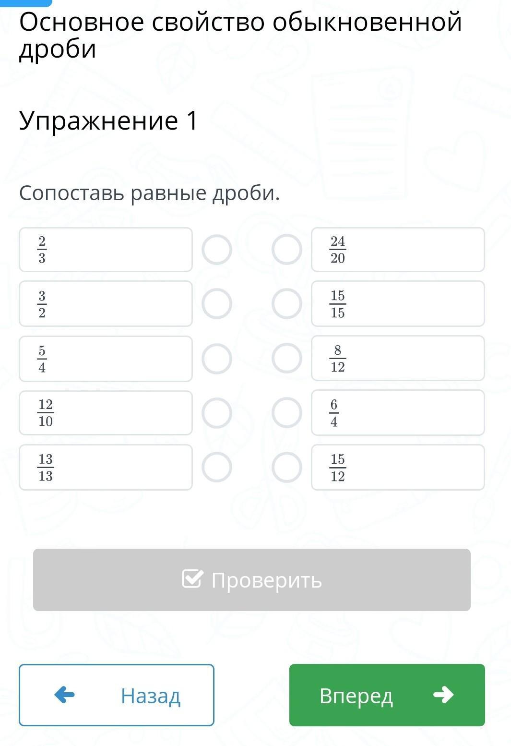Click the 15/12 fraction card
Viewport: 511px width, 746px height.
tap(398, 467)
